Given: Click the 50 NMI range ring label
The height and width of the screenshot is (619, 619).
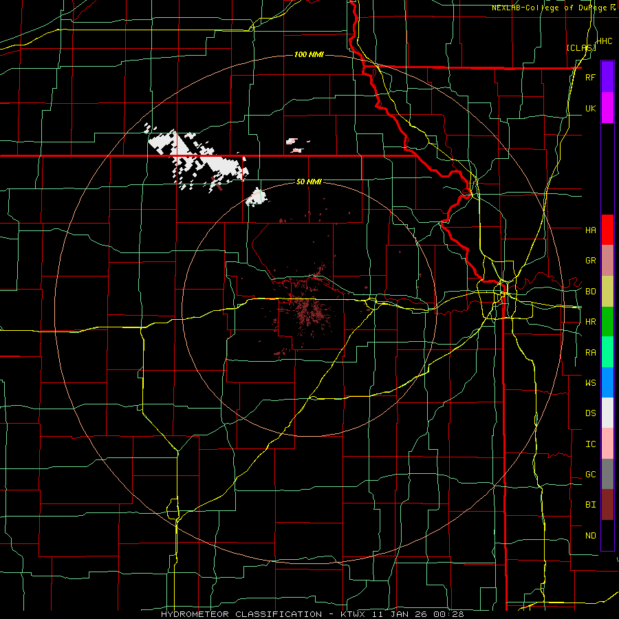Looking at the screenshot, I should tap(309, 182).
